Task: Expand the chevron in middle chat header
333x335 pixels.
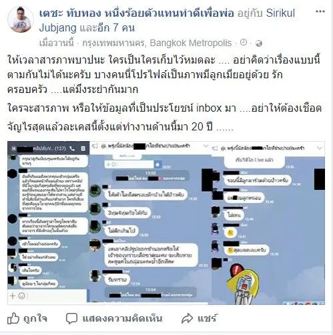Action: pyautogui.click(x=206, y=146)
